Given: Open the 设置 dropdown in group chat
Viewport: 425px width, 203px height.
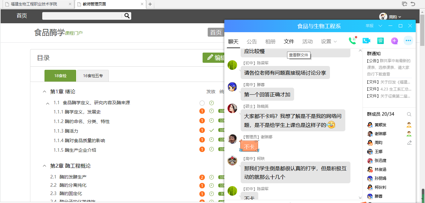Looking at the screenshot, I should [329, 41].
